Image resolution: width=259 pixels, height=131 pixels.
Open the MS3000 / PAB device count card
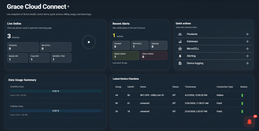[x=61, y=58]
